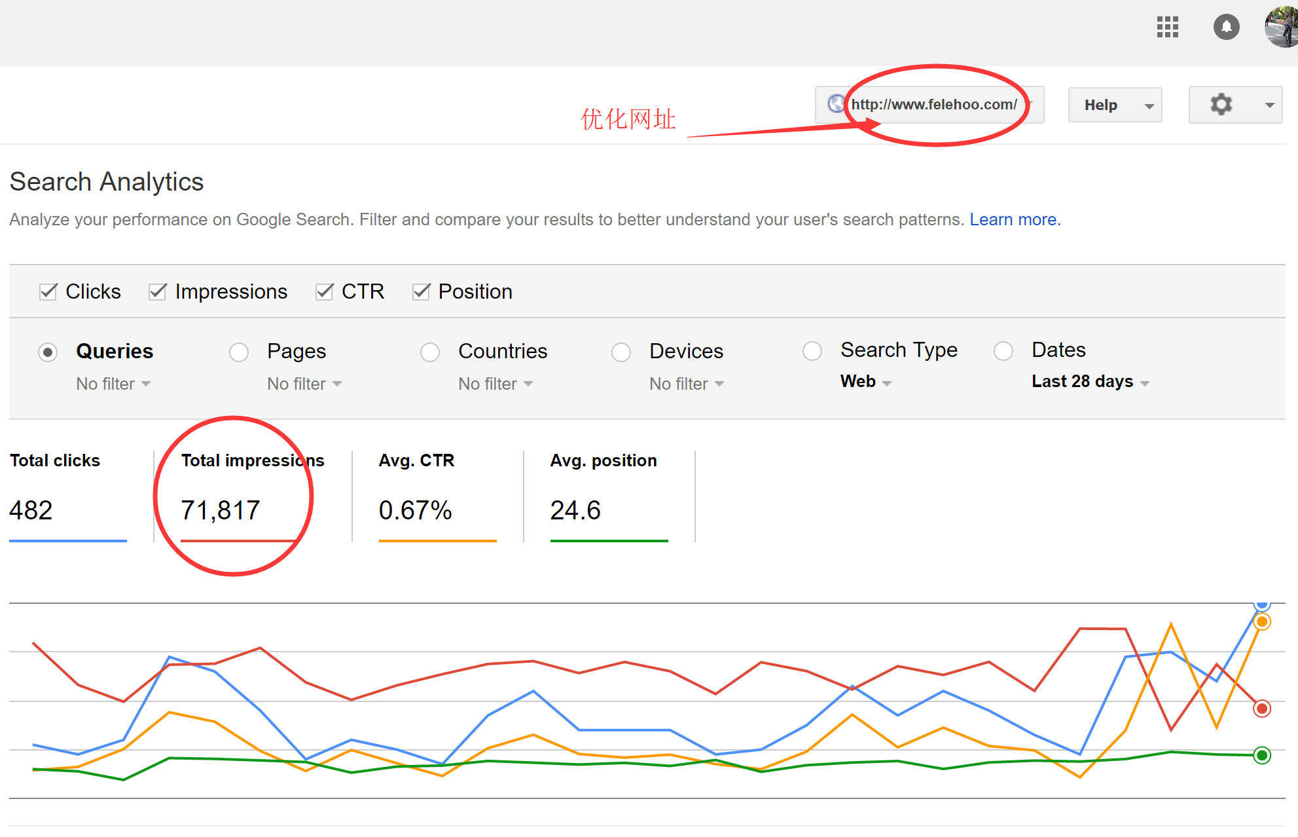The image size is (1298, 837).
Task: Click the URL input field
Action: pos(934,104)
